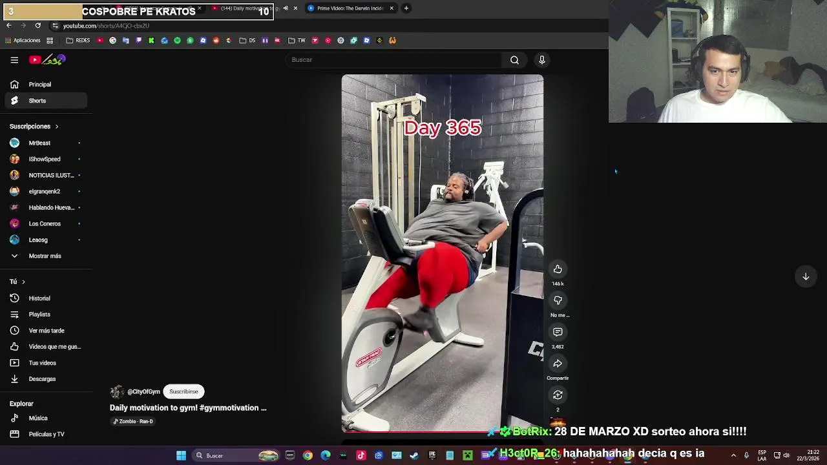Screen dimensions: 827x465
Task: Open IShowSpeed subscription channel
Action: coord(45,159)
